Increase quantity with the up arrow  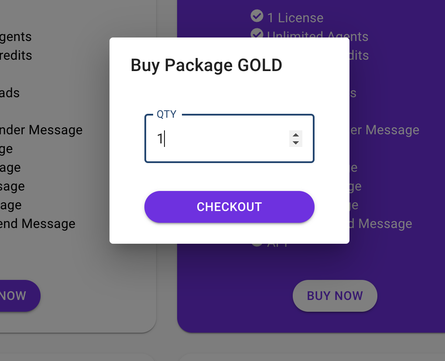(296, 136)
